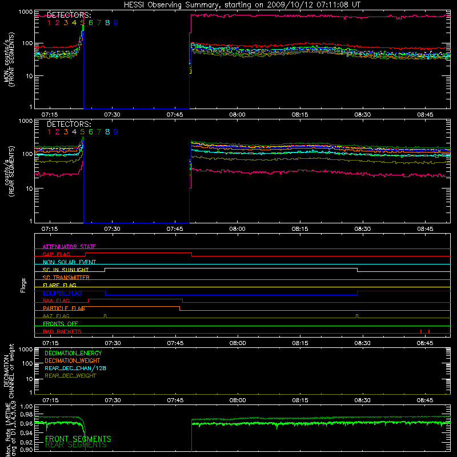
Task: Click the dark-yellow flag spike near 08:29
Action: click(x=357, y=316)
